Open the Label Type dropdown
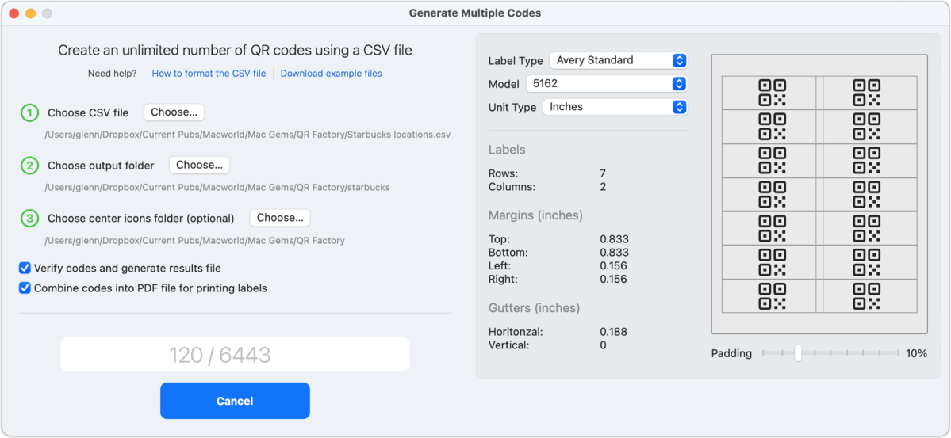This screenshot has height=438, width=951. pos(618,60)
